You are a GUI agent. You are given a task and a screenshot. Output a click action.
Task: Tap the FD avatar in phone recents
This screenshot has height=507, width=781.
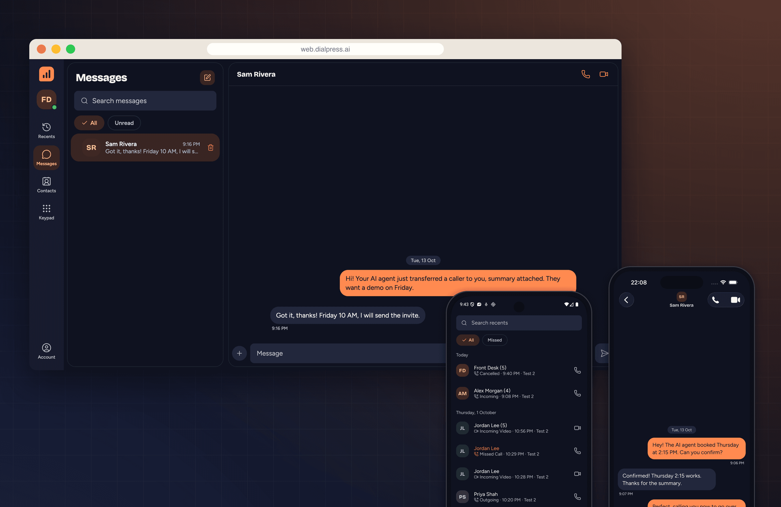pos(462,370)
